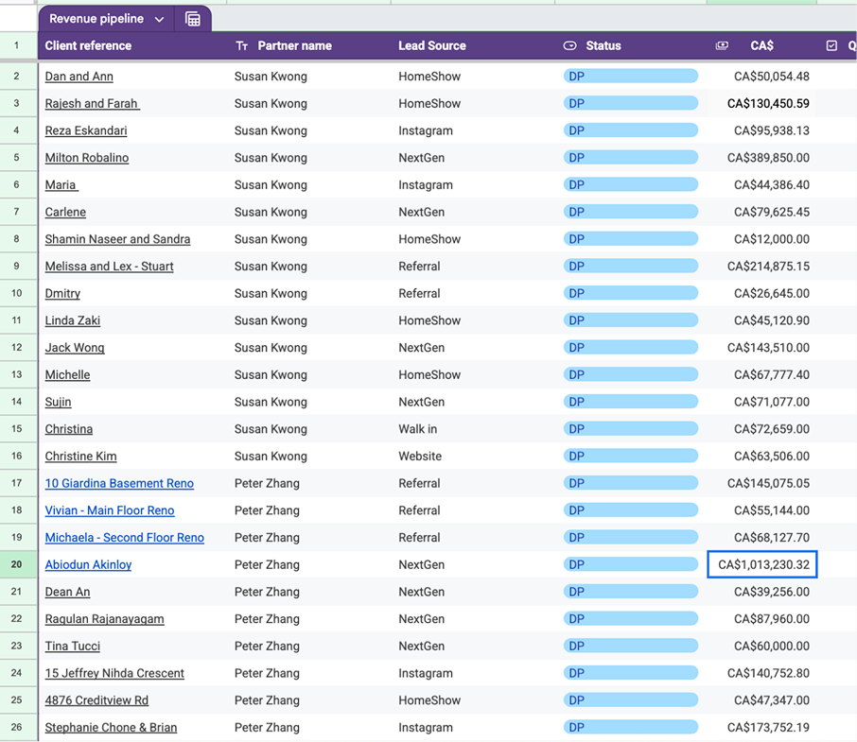
Task: Open the DP status dropdown for Tina Tucci
Action: [630, 646]
